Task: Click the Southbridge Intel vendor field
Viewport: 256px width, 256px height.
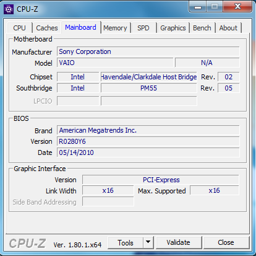Action: click(x=78, y=88)
